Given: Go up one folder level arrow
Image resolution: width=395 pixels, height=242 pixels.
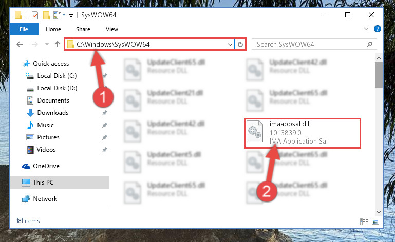Looking at the screenshot, I should [x=58, y=44].
